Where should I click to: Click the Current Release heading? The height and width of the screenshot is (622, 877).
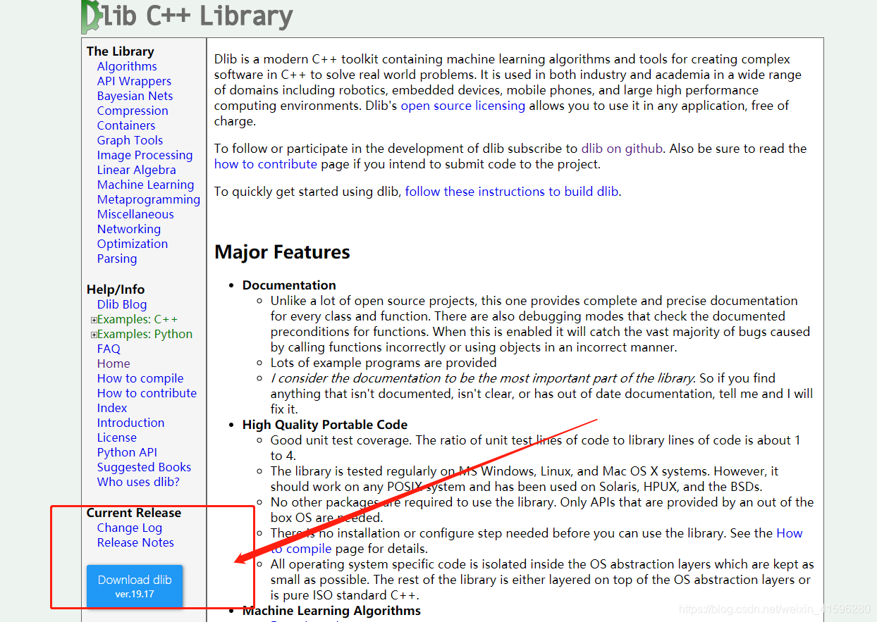coord(134,513)
